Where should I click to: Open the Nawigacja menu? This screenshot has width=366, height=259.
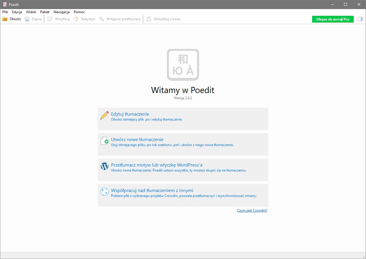point(61,12)
